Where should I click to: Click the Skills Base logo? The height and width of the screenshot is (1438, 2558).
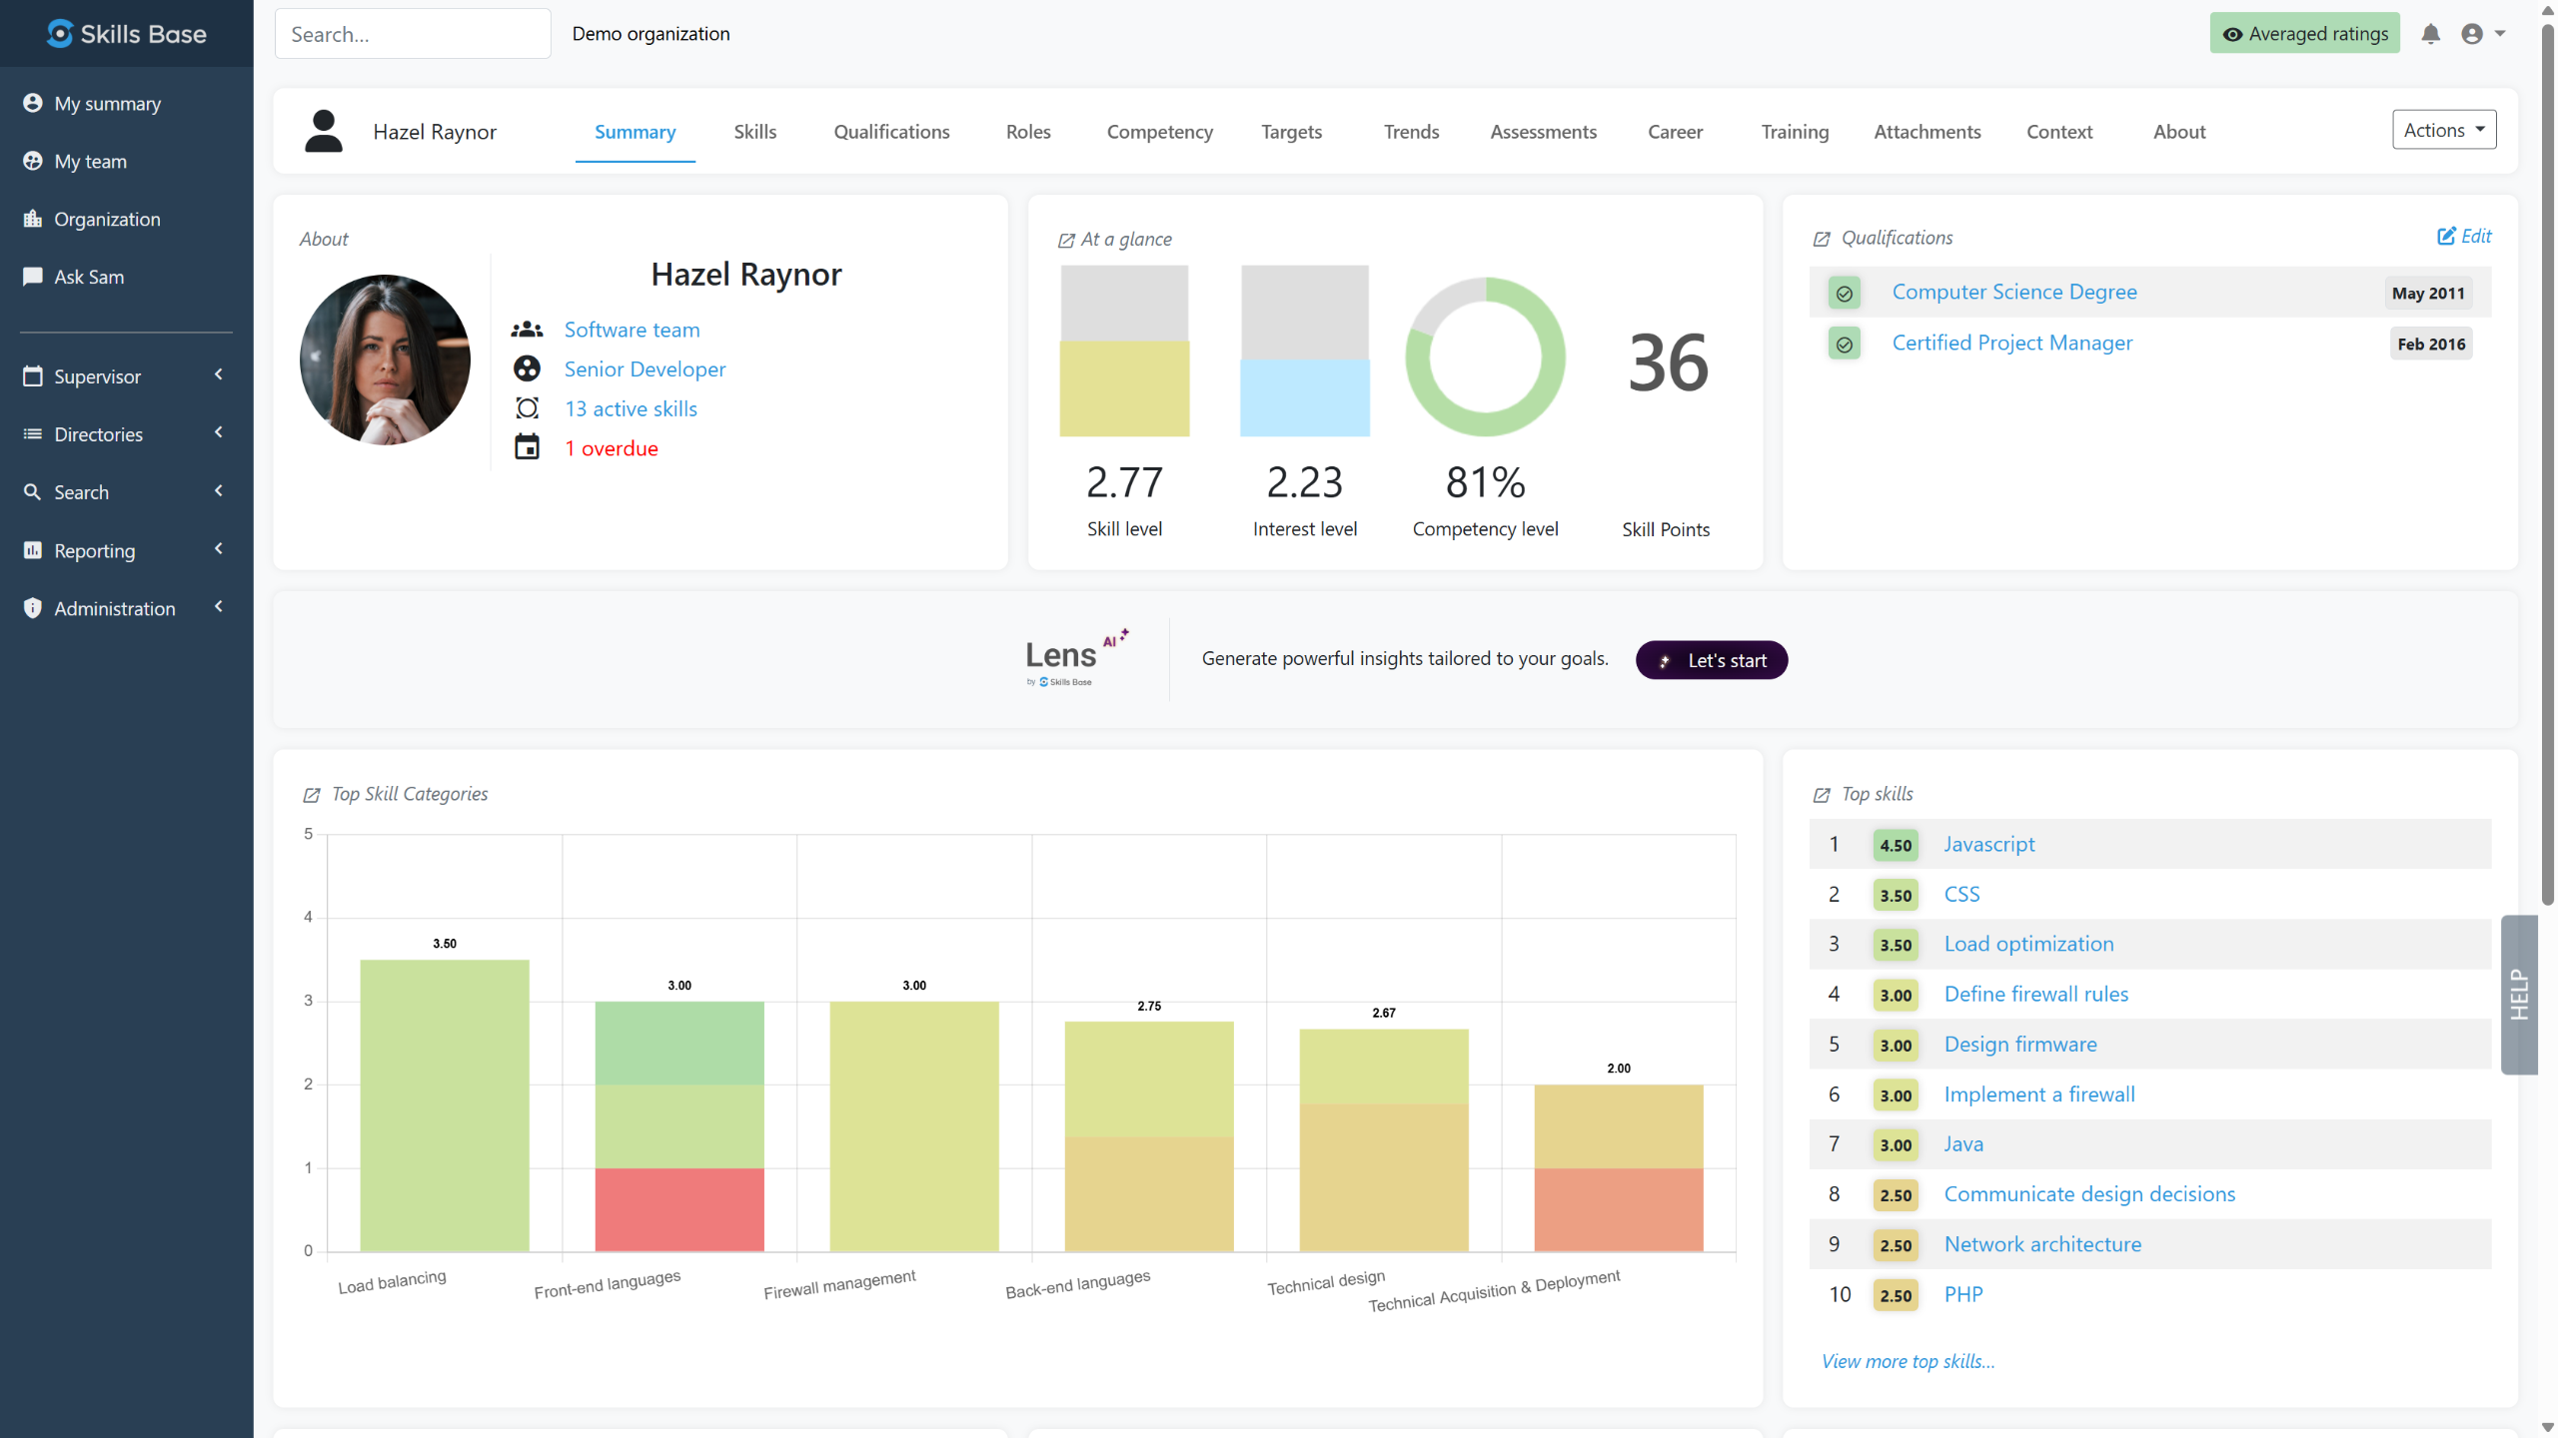click(127, 34)
